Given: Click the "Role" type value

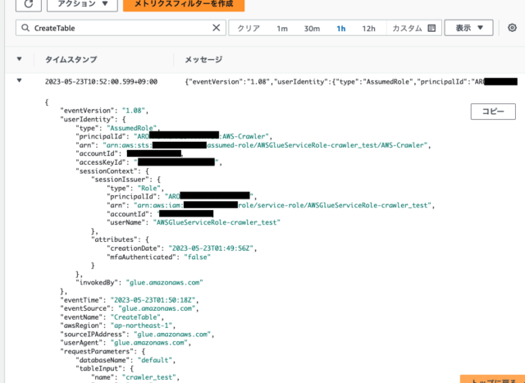Looking at the screenshot, I should tap(149, 188).
